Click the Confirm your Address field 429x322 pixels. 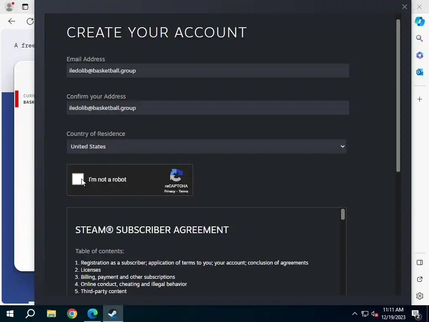pos(208,108)
